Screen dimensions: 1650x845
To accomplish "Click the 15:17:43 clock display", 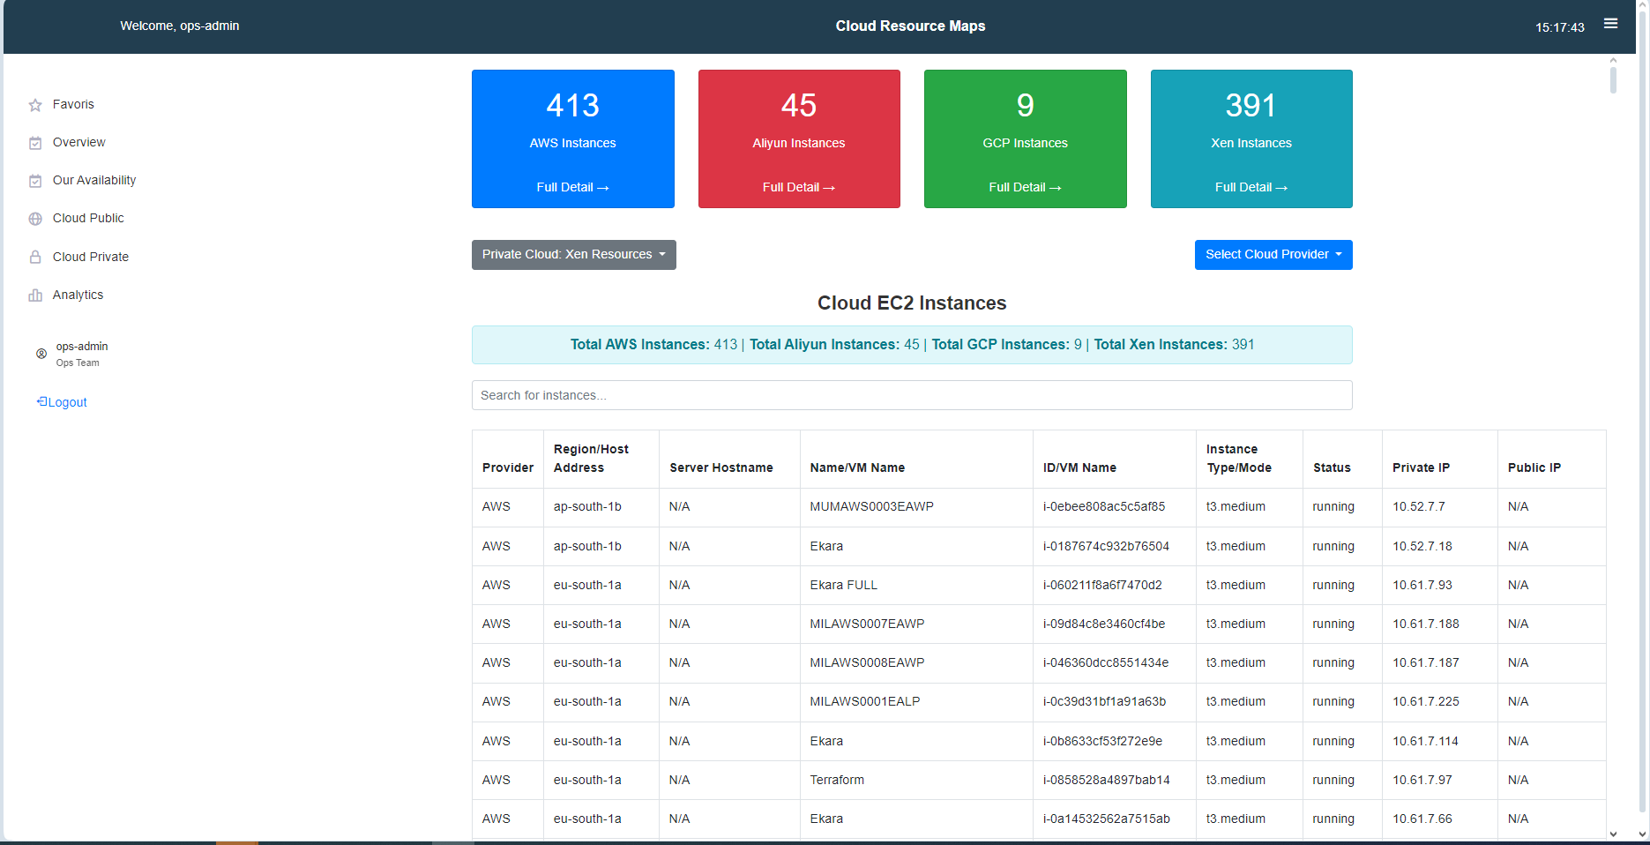I will (x=1560, y=27).
